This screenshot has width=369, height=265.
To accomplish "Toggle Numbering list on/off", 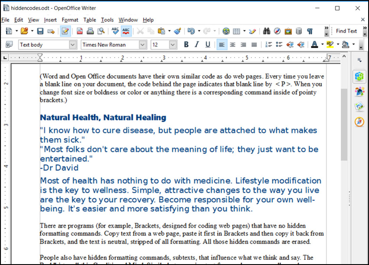I will pos(268,44).
